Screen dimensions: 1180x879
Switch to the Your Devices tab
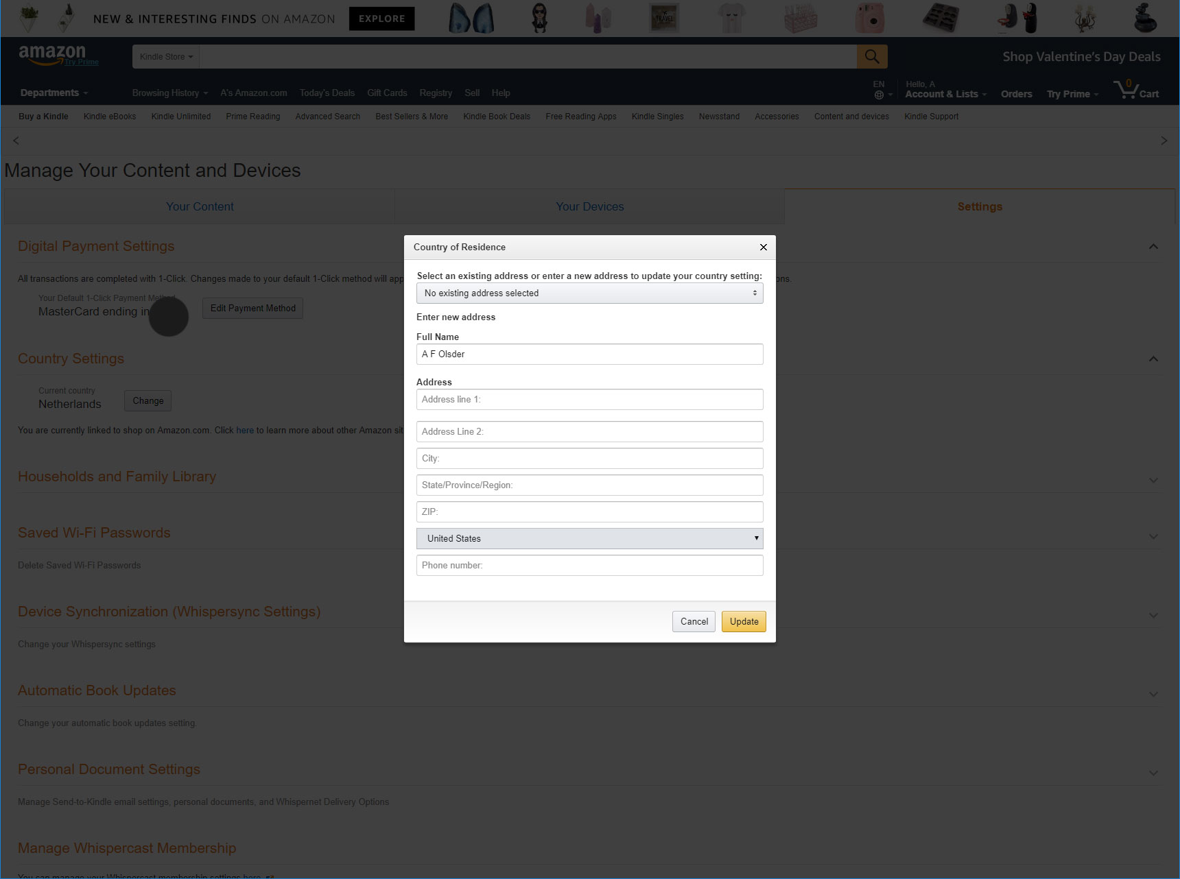(589, 206)
